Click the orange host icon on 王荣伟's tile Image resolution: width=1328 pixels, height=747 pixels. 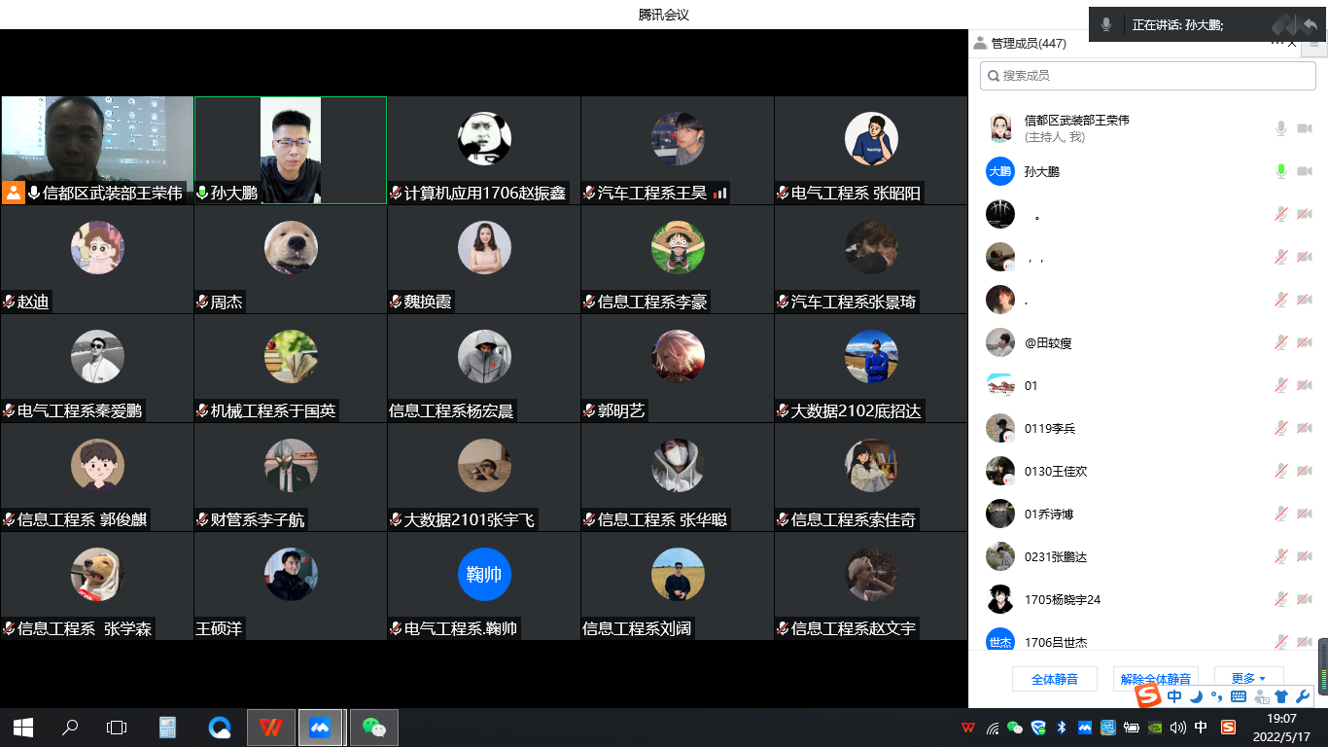click(14, 193)
